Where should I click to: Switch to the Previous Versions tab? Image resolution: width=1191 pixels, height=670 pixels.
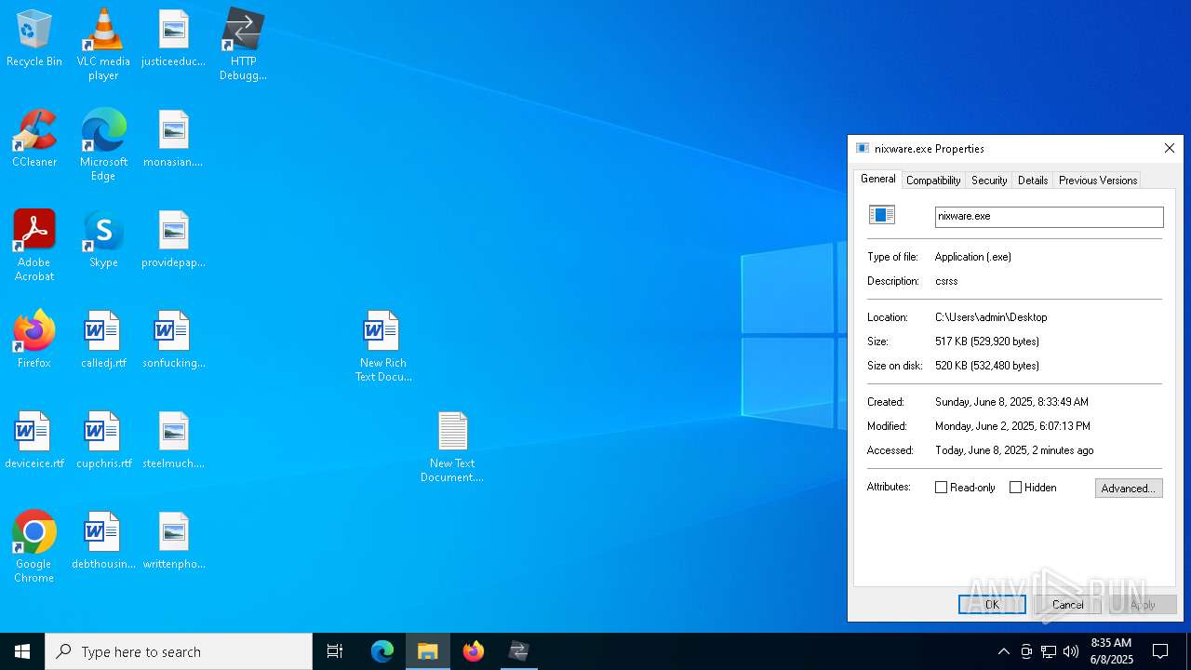click(x=1098, y=181)
